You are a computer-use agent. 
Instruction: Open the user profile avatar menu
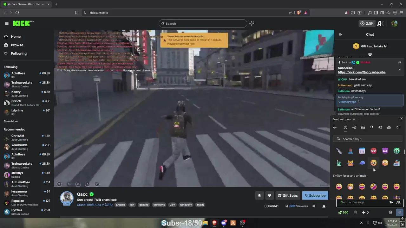394,23
